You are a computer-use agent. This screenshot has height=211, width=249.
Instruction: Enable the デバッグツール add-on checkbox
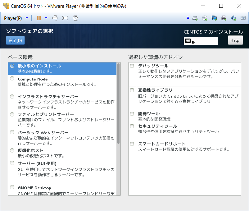tap(132, 65)
